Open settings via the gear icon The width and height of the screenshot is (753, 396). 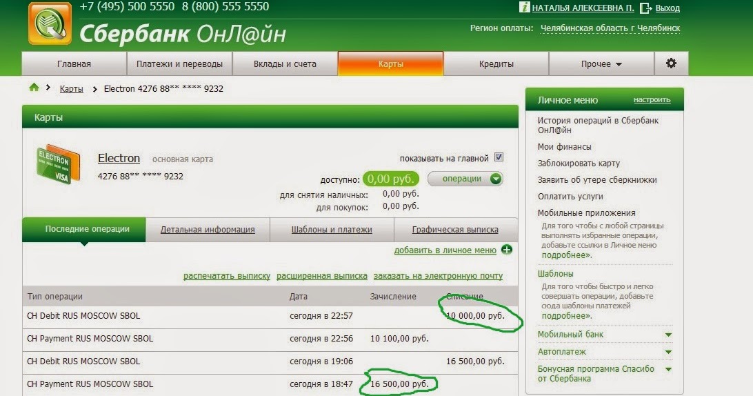[671, 63]
